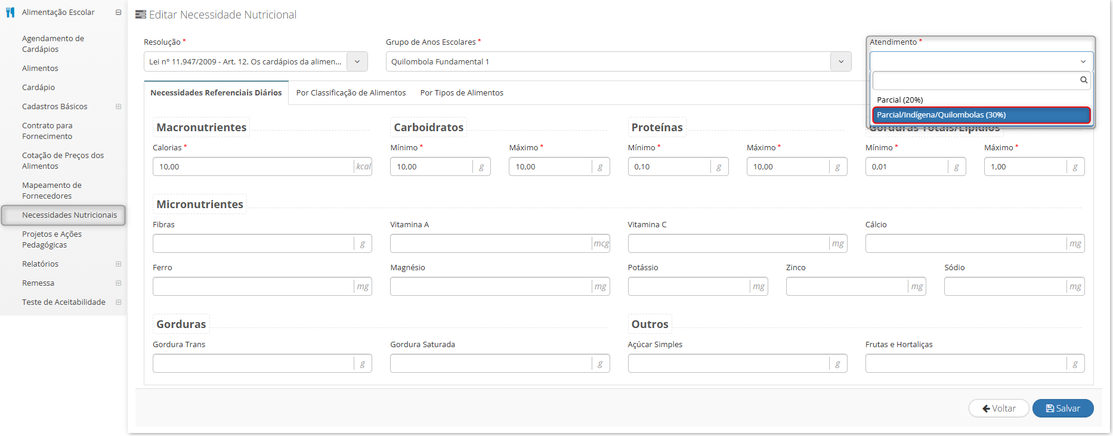Click the Micronutrientes section heading

point(200,204)
